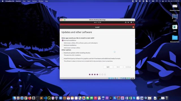
Task: Select the Normal installation radio button
Action: pyautogui.click(x=63, y=40)
